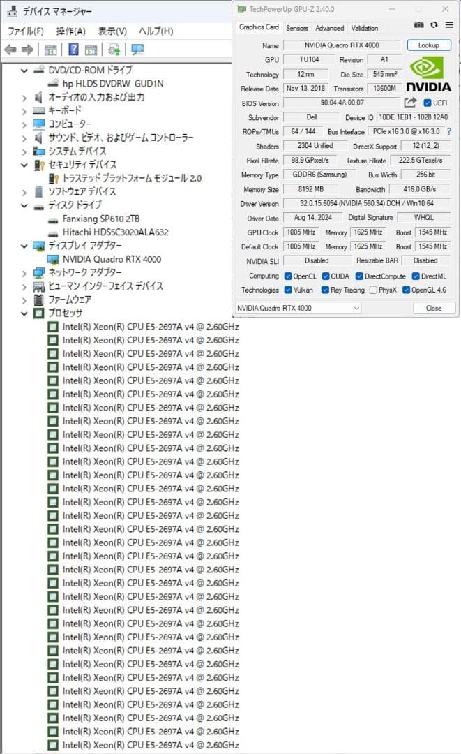The height and width of the screenshot is (754, 461).
Task: Click the Back arrow in Device Manager toolbar
Action: pyautogui.click(x=10, y=50)
